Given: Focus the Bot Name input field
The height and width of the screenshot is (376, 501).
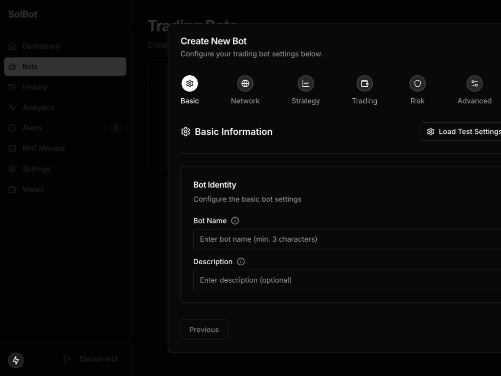Looking at the screenshot, I should coord(347,239).
